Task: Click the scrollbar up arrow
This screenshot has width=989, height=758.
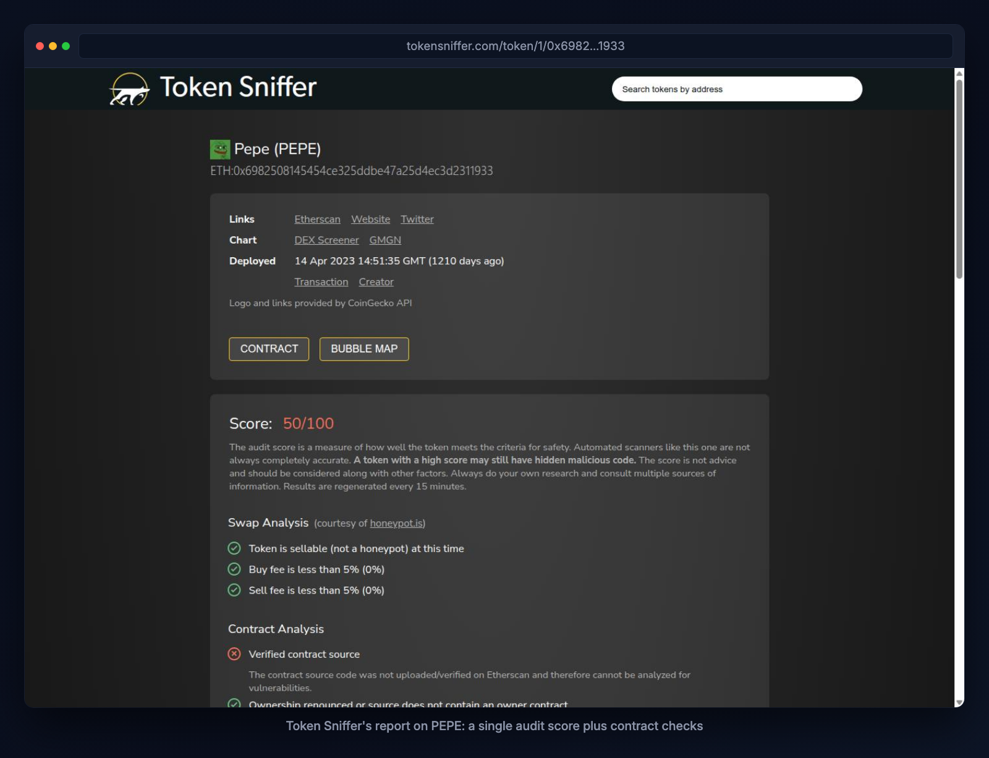Action: [959, 73]
